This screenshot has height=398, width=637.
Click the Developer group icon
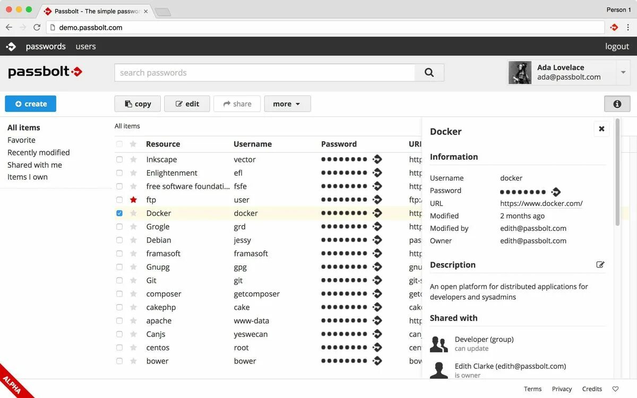(439, 344)
